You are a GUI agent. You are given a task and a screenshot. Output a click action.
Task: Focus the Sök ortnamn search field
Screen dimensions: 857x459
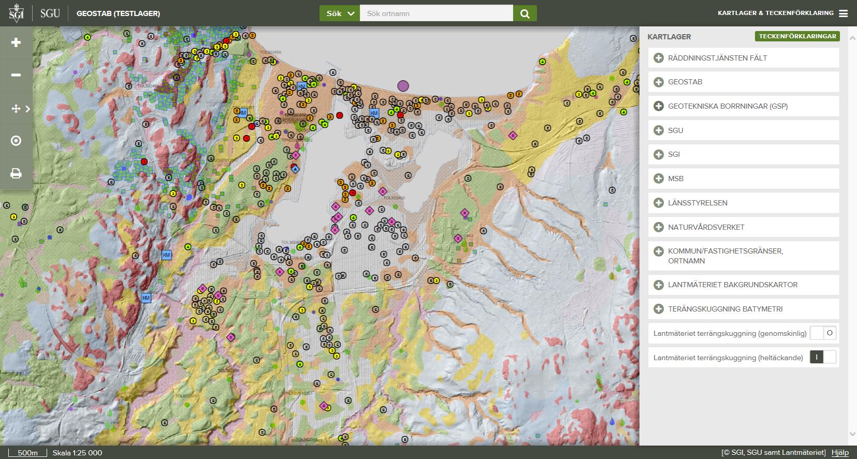436,13
